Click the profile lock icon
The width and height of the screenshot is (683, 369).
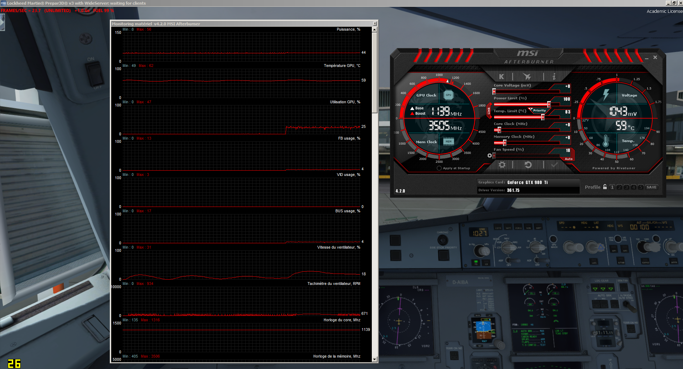[605, 187]
